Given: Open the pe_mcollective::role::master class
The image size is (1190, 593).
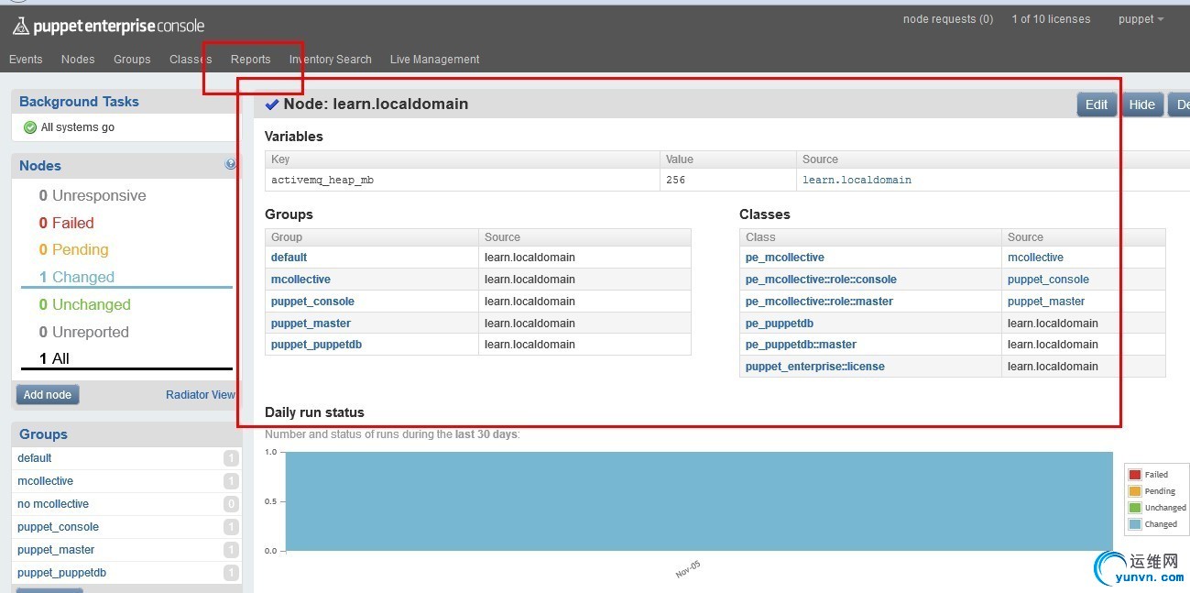Looking at the screenshot, I should (x=819, y=302).
